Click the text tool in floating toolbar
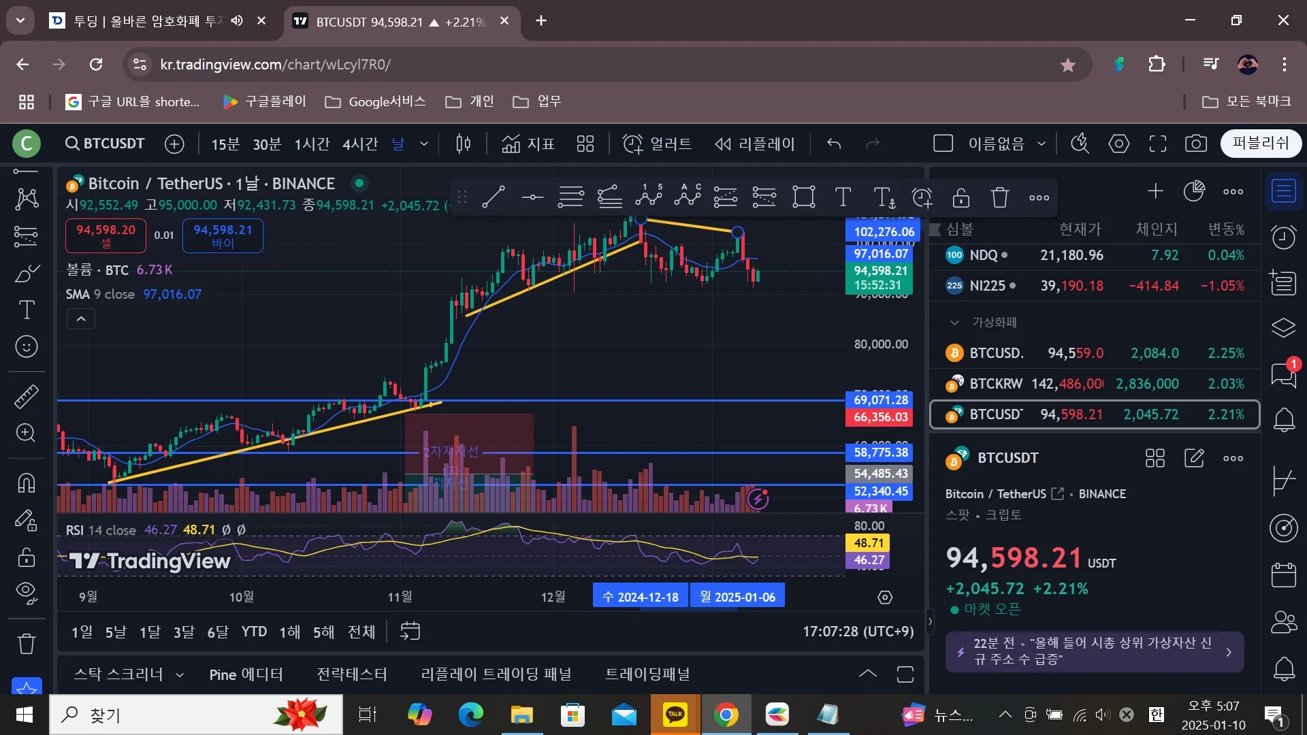 point(843,197)
